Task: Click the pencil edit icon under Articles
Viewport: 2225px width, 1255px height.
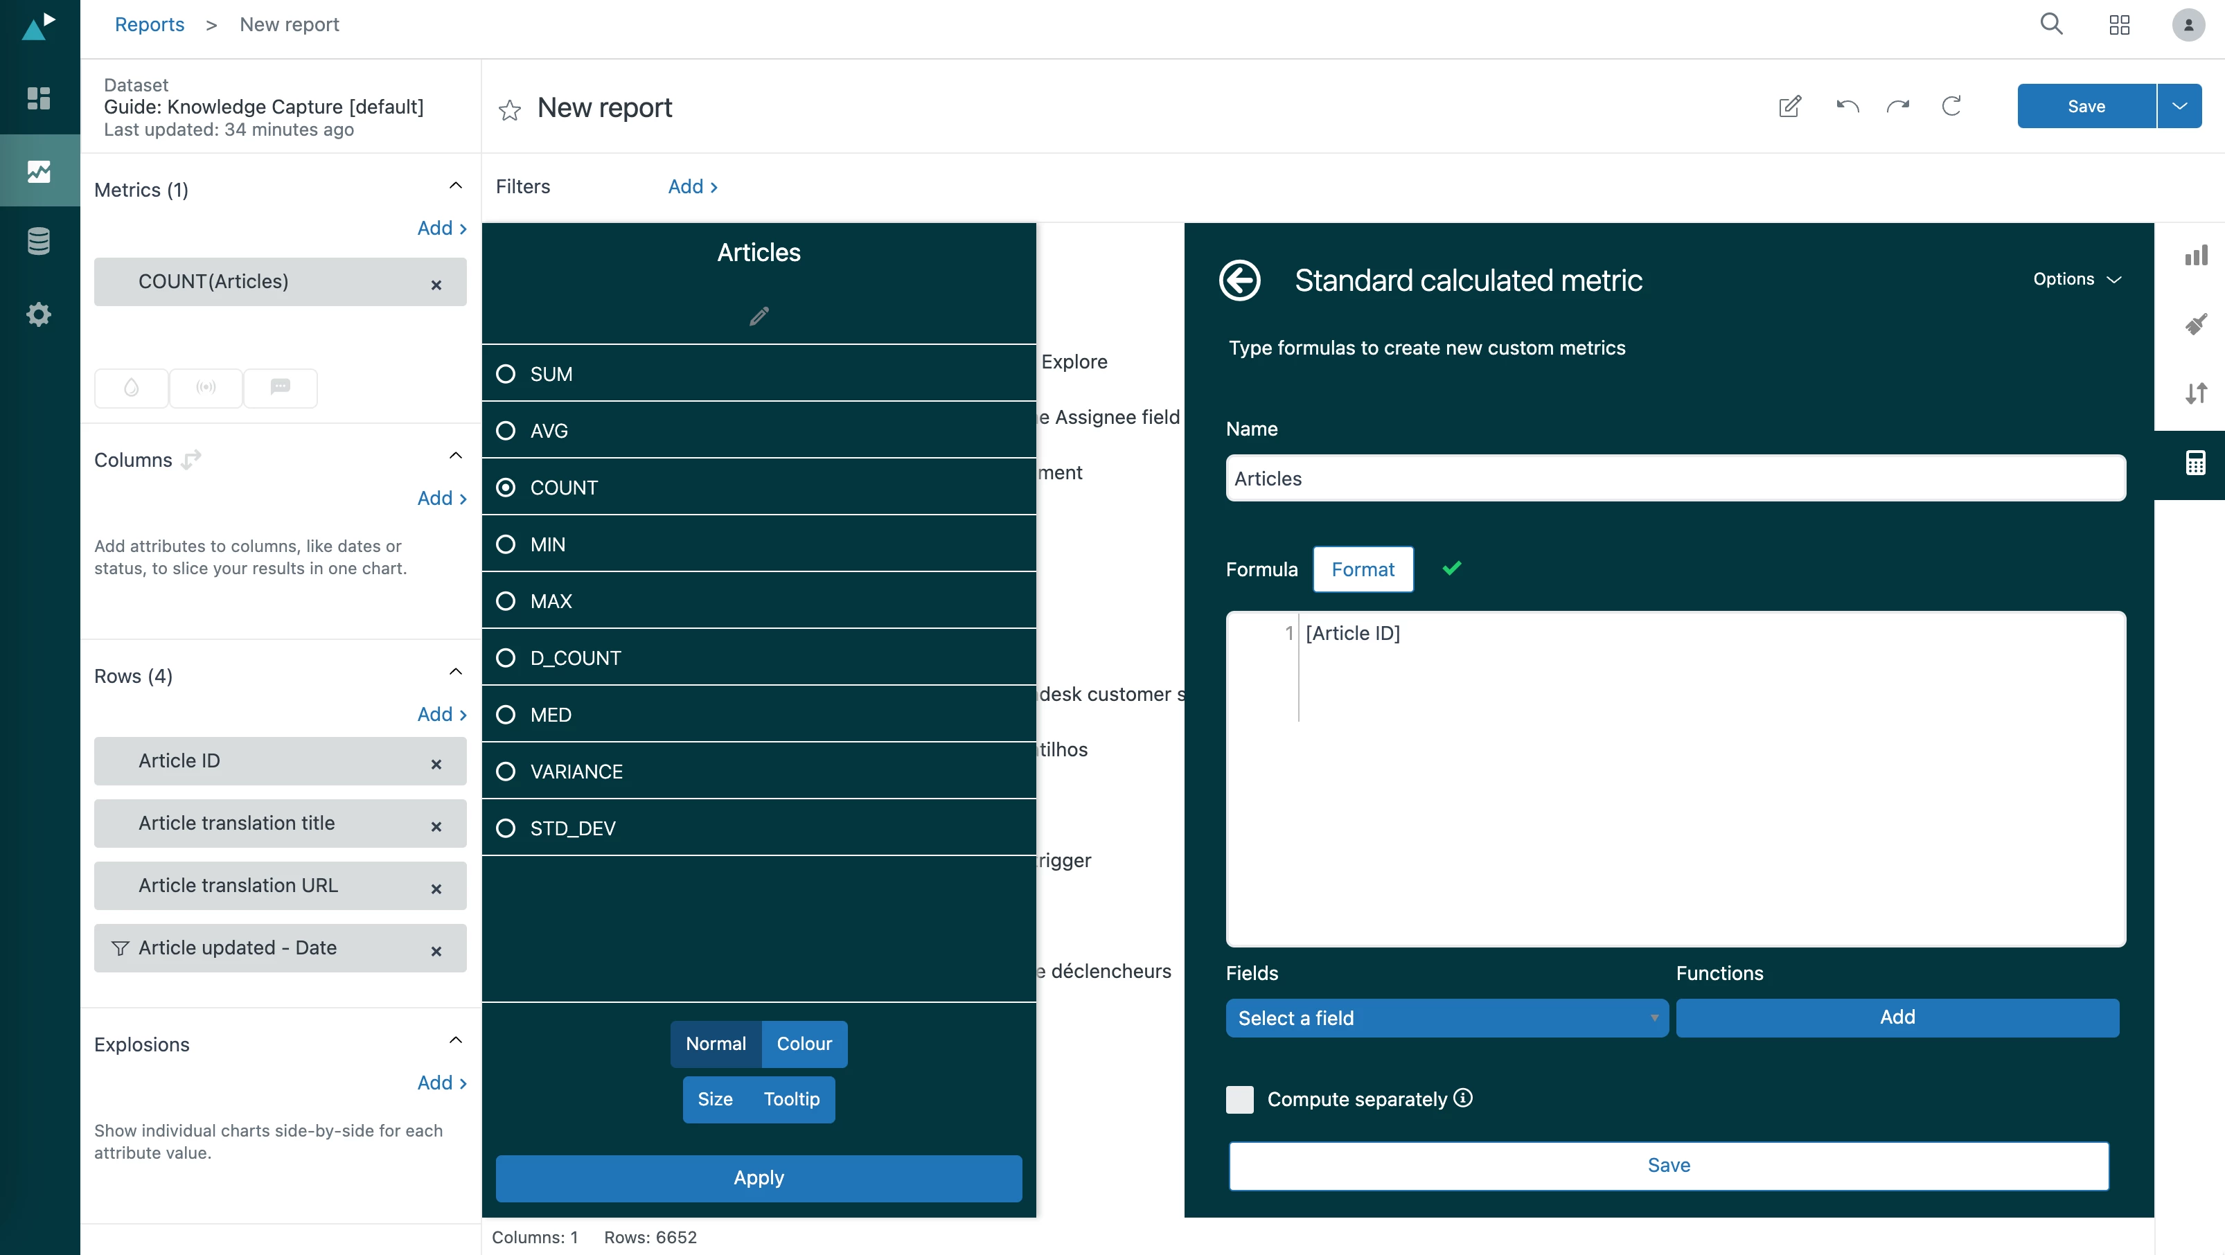Action: [x=759, y=316]
